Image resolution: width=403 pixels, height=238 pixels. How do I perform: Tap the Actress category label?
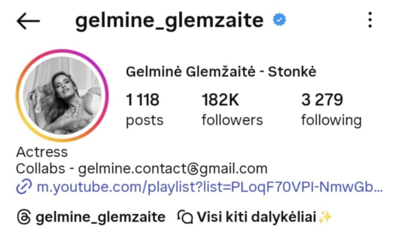point(42,152)
